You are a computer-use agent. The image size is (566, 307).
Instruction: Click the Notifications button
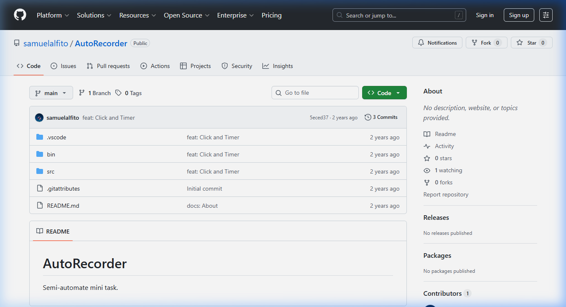click(437, 43)
